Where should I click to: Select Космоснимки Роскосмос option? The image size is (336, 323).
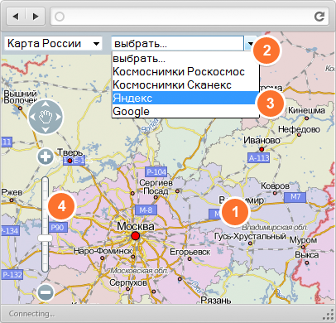184,72
